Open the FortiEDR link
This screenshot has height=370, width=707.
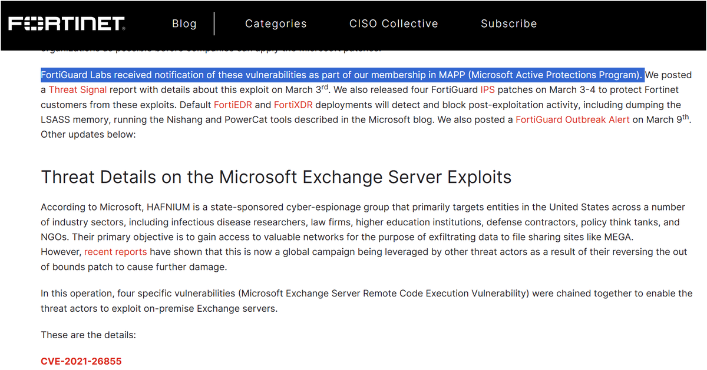(x=234, y=105)
